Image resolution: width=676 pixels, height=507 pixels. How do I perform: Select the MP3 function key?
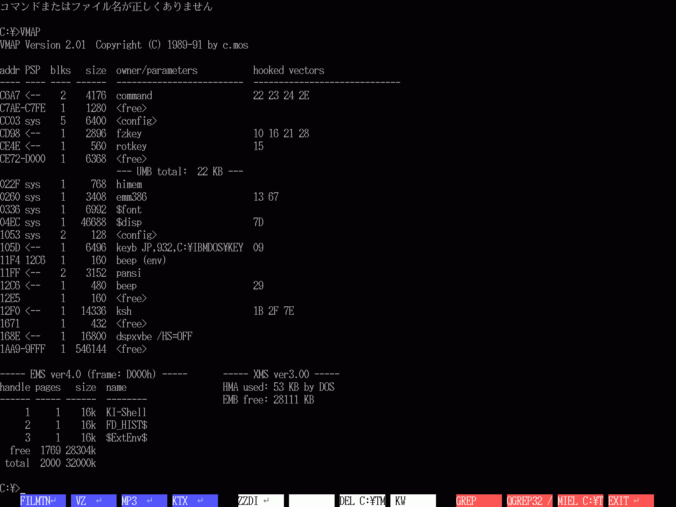(x=144, y=501)
